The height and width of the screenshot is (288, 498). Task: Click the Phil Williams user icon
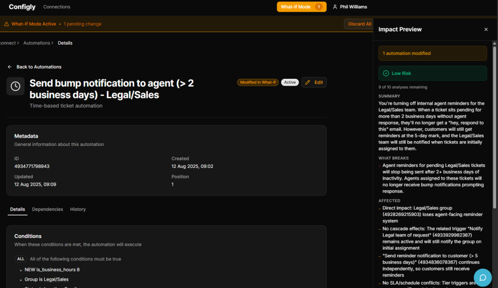[335, 7]
